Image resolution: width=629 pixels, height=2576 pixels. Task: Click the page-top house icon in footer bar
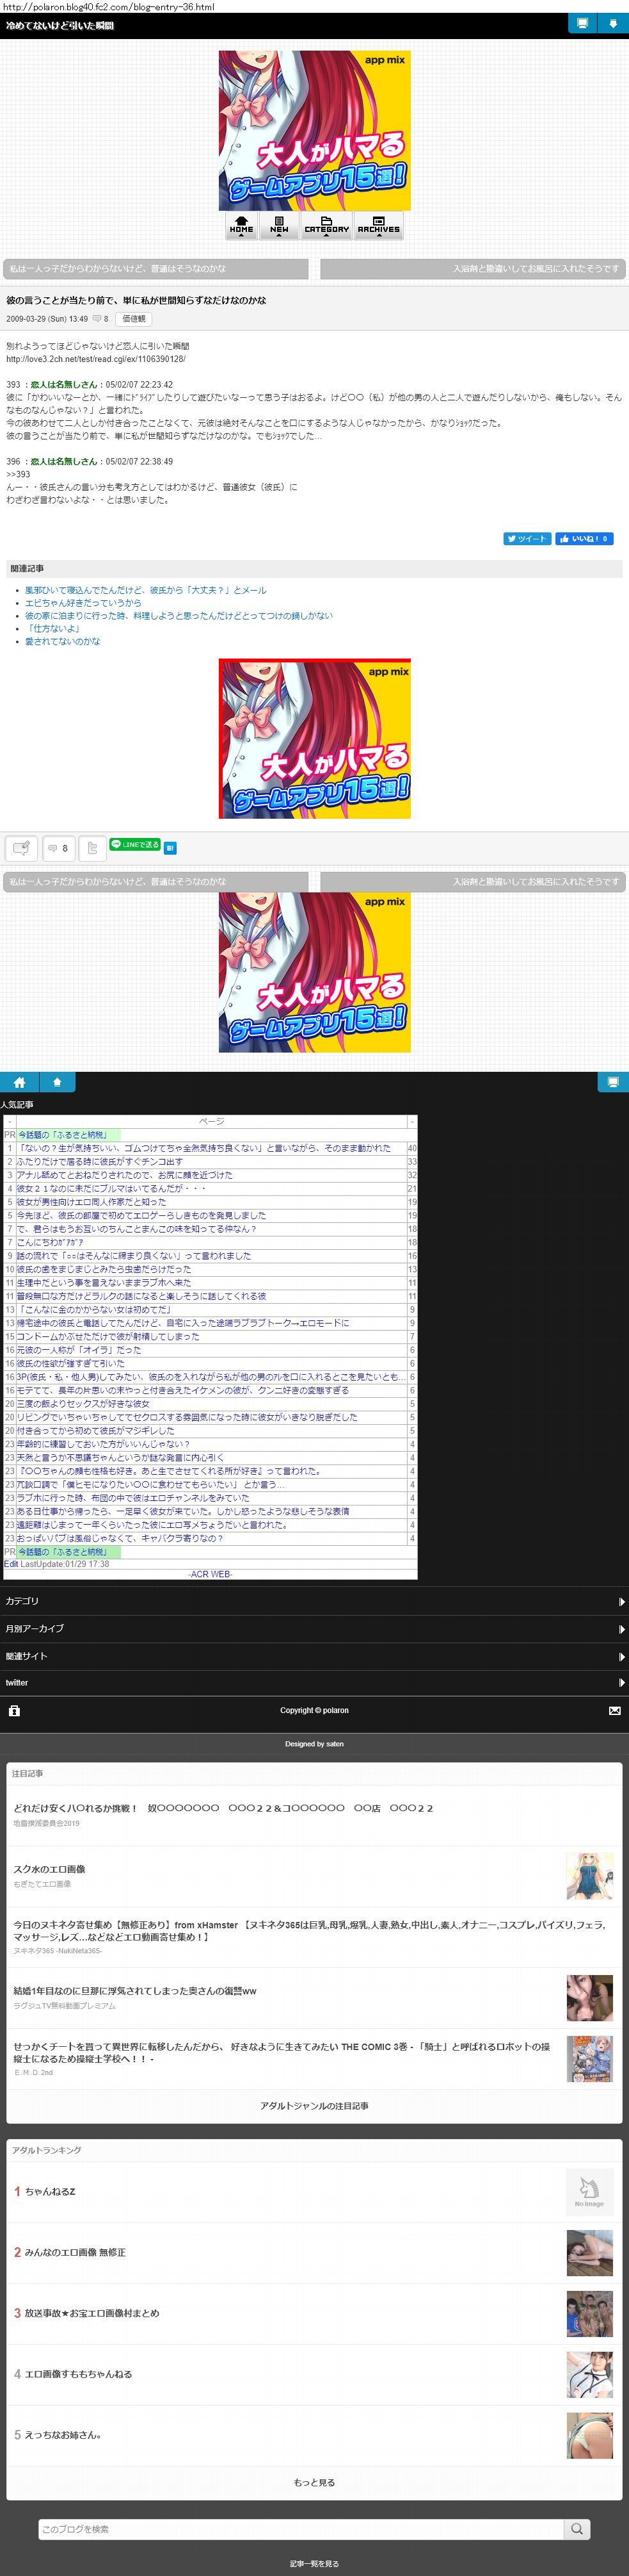[57, 1082]
